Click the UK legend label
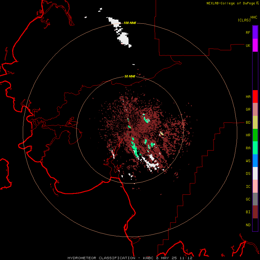Screen dimensions: 260x260 coord(248,45)
